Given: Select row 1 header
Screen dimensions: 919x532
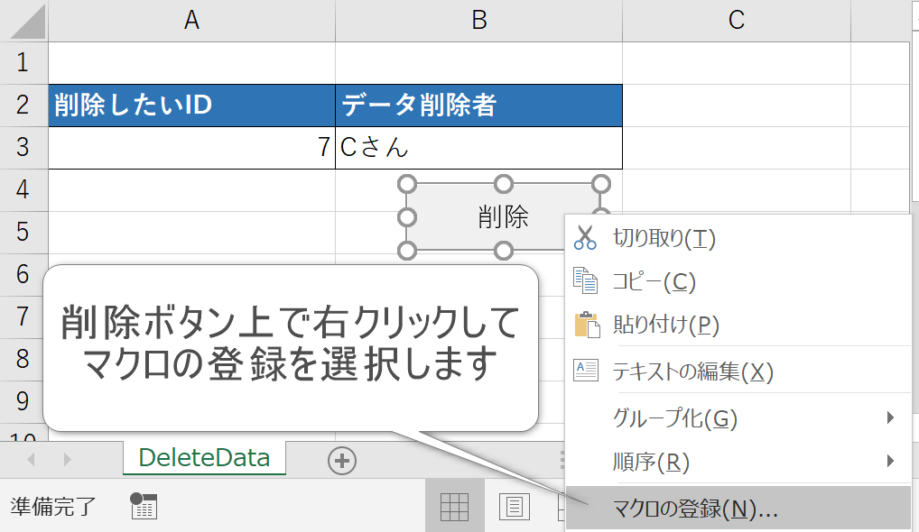Looking at the screenshot, I should [x=23, y=63].
